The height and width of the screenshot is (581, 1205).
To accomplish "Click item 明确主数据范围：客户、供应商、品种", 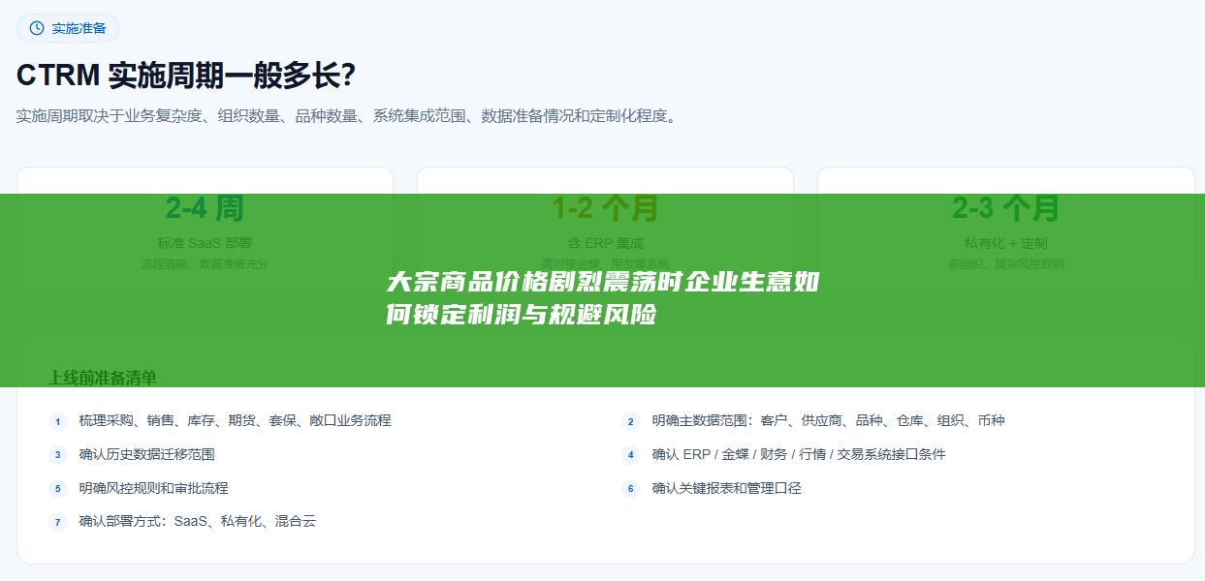I will 829,420.
